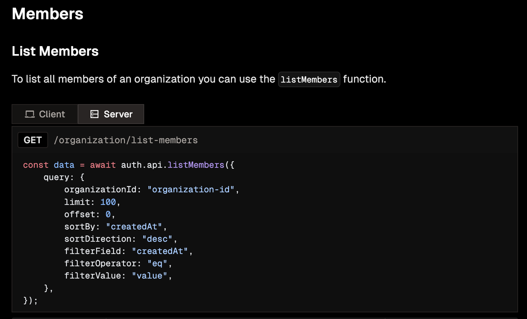Click the server icon on Server tab
Screen dimensions: 527x319
[x=94, y=114]
